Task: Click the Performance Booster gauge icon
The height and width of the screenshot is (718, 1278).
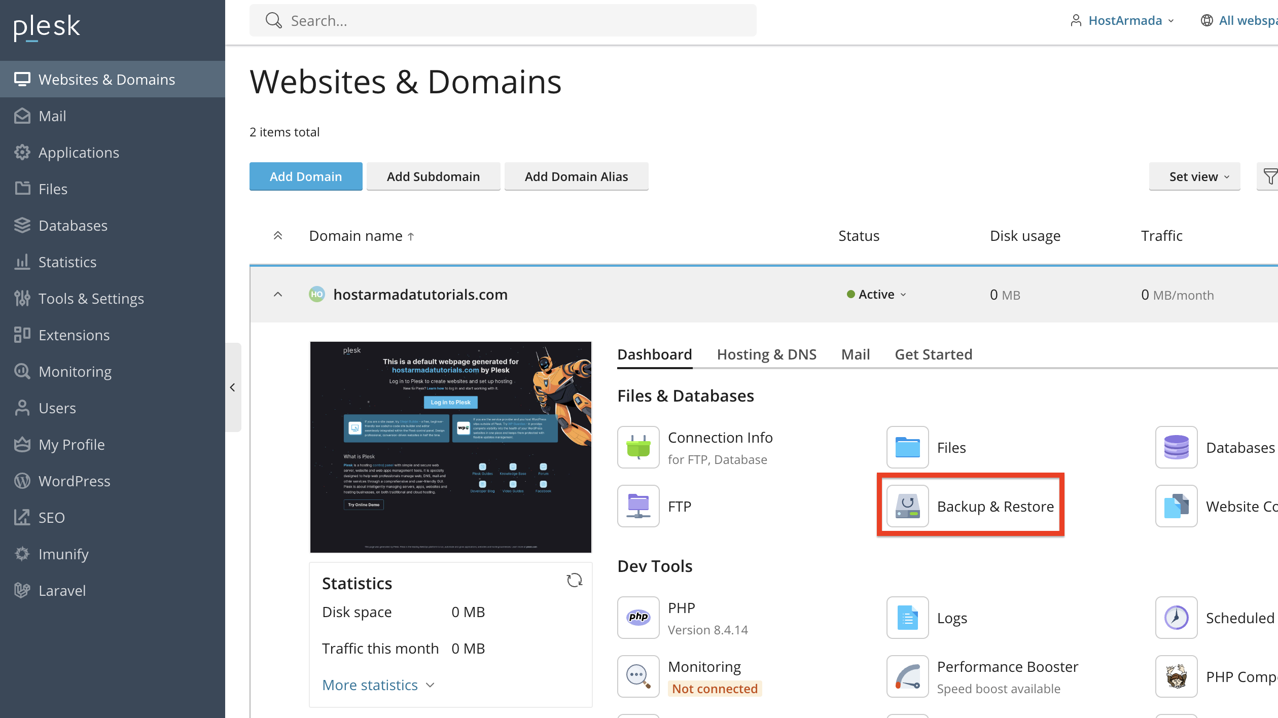Action: 908,676
